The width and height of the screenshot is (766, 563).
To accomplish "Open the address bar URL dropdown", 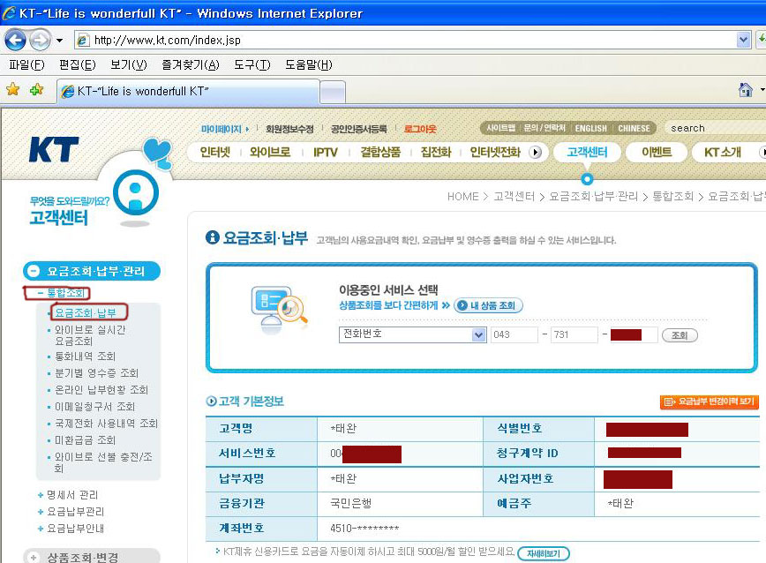I will [743, 41].
